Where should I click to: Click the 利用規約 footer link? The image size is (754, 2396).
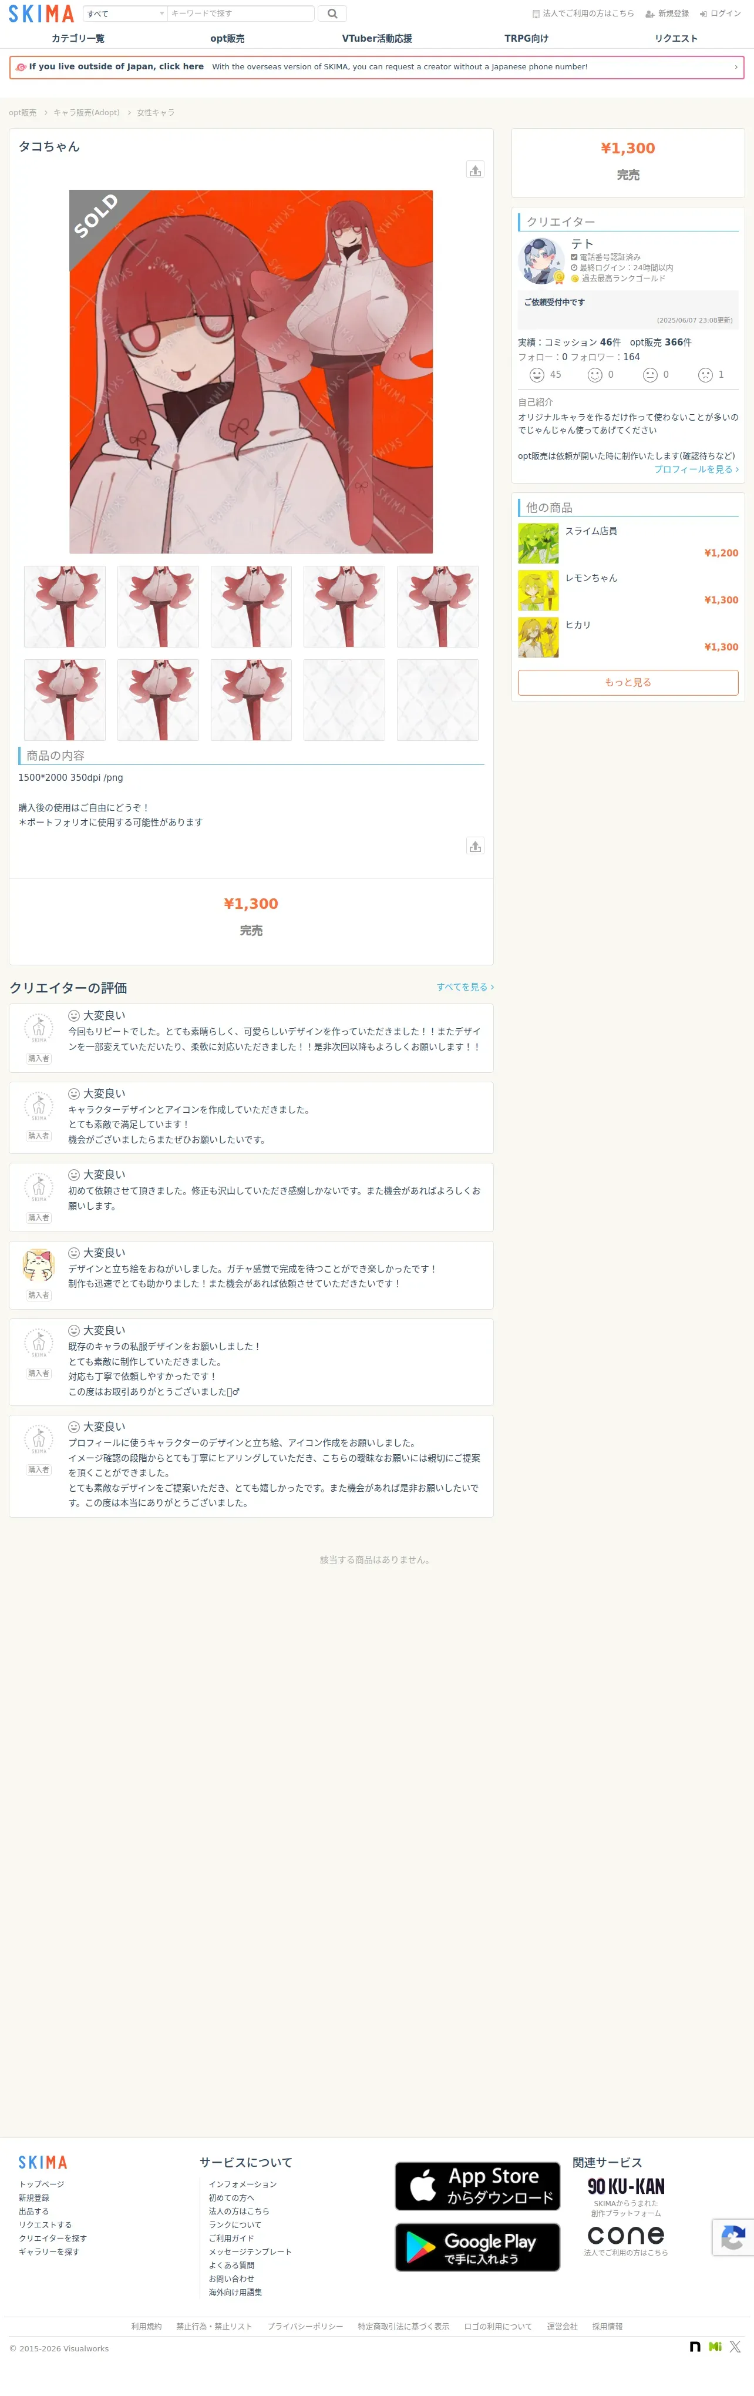146,2326
